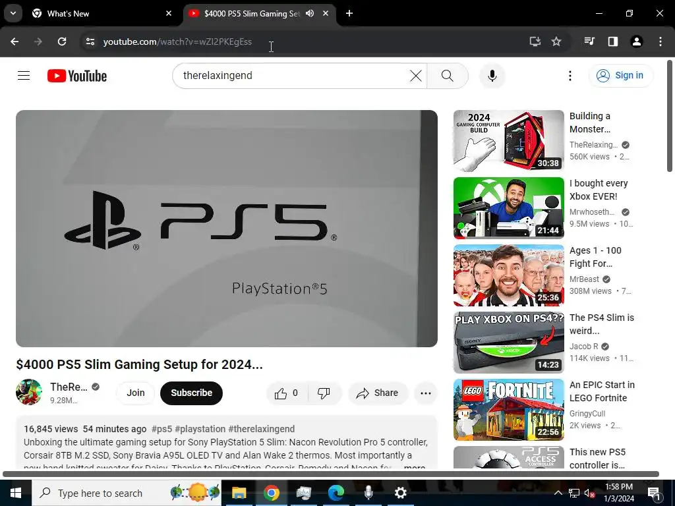Click the horizontal page scrollbar

click(331, 474)
